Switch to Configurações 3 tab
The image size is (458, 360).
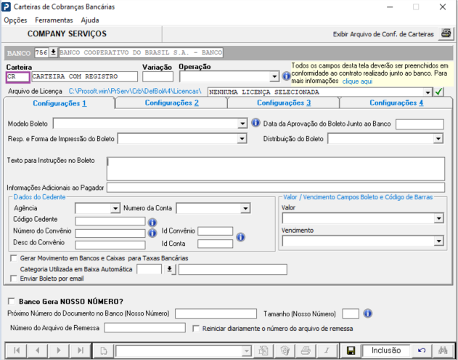(284, 103)
